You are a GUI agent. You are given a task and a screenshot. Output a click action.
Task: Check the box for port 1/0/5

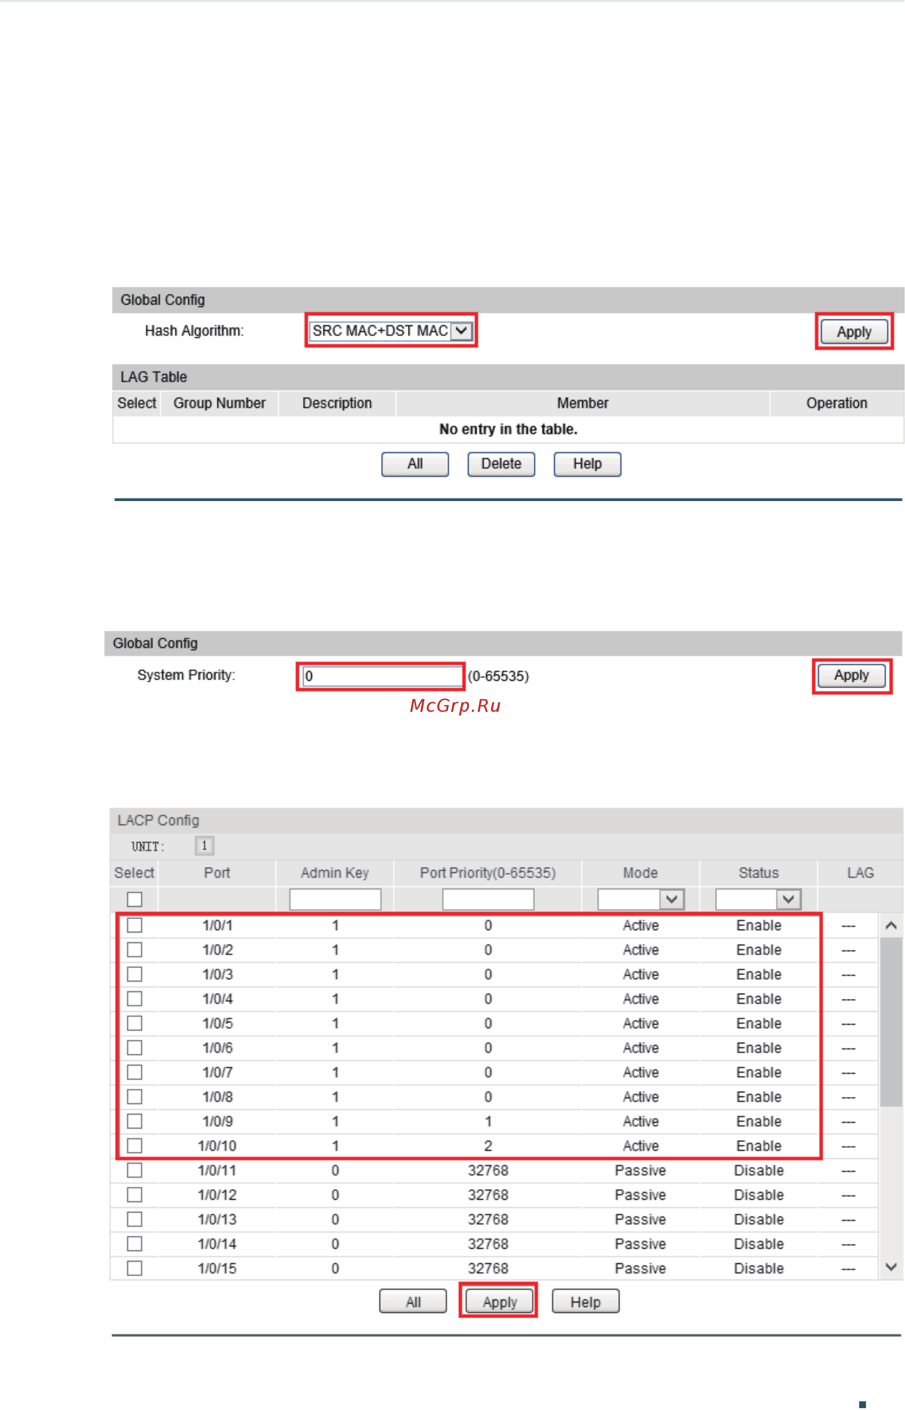pos(135,1024)
